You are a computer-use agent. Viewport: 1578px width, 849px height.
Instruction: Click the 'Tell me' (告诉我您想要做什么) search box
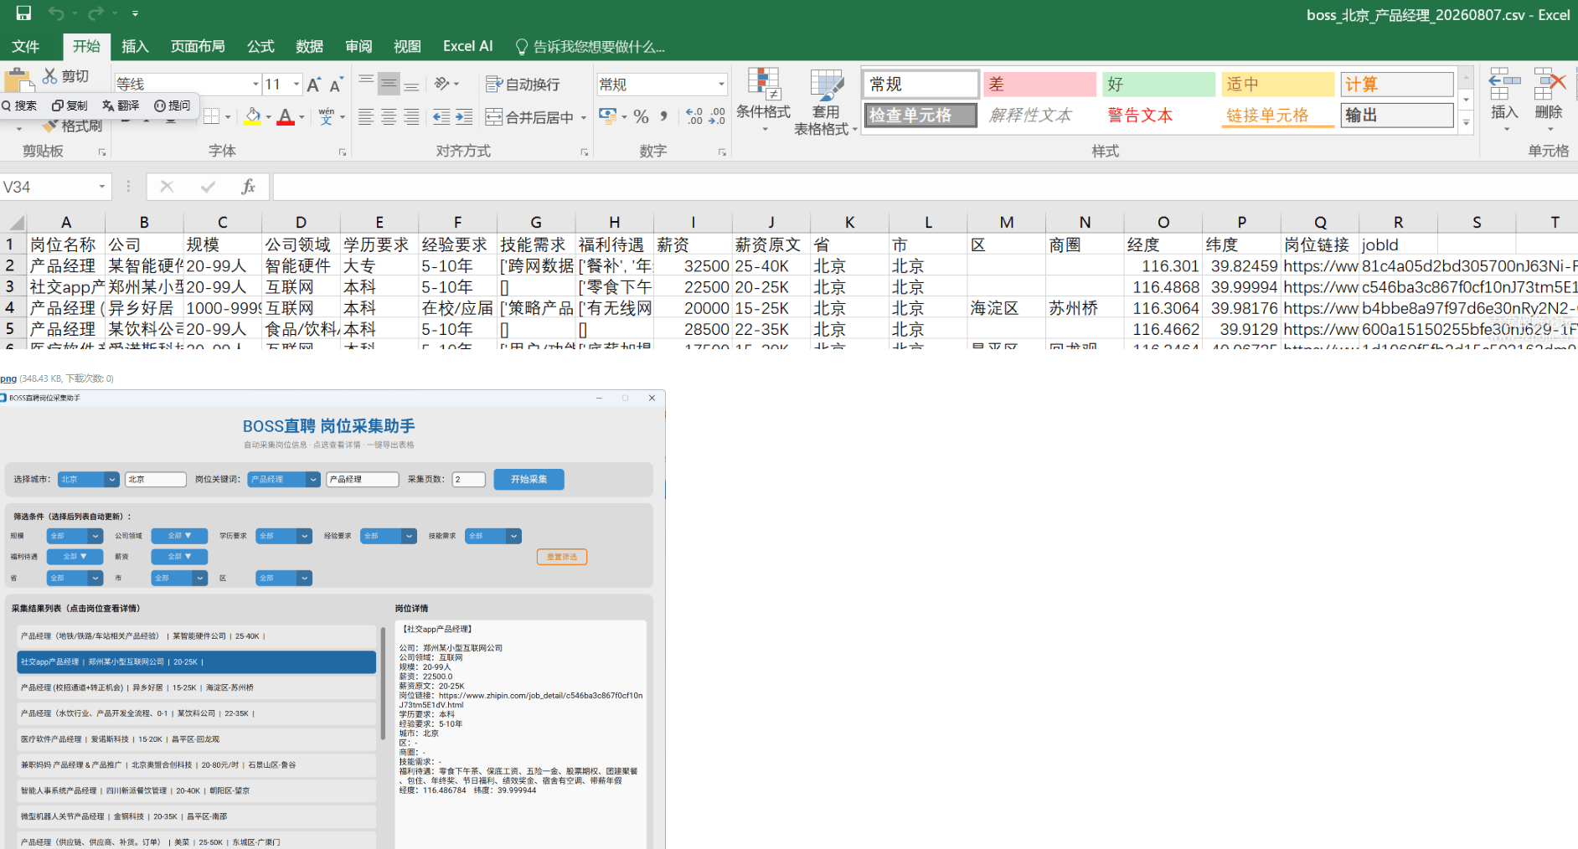click(590, 47)
